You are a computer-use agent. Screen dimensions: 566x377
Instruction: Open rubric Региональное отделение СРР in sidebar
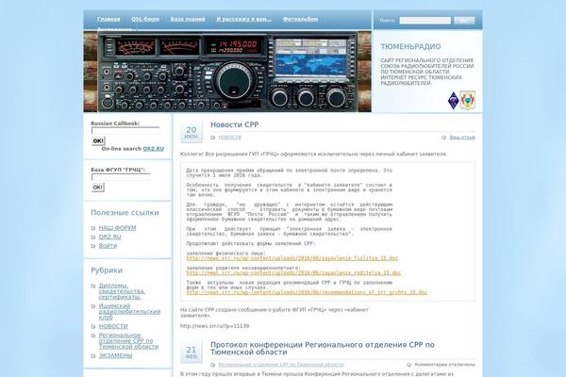pos(128,341)
